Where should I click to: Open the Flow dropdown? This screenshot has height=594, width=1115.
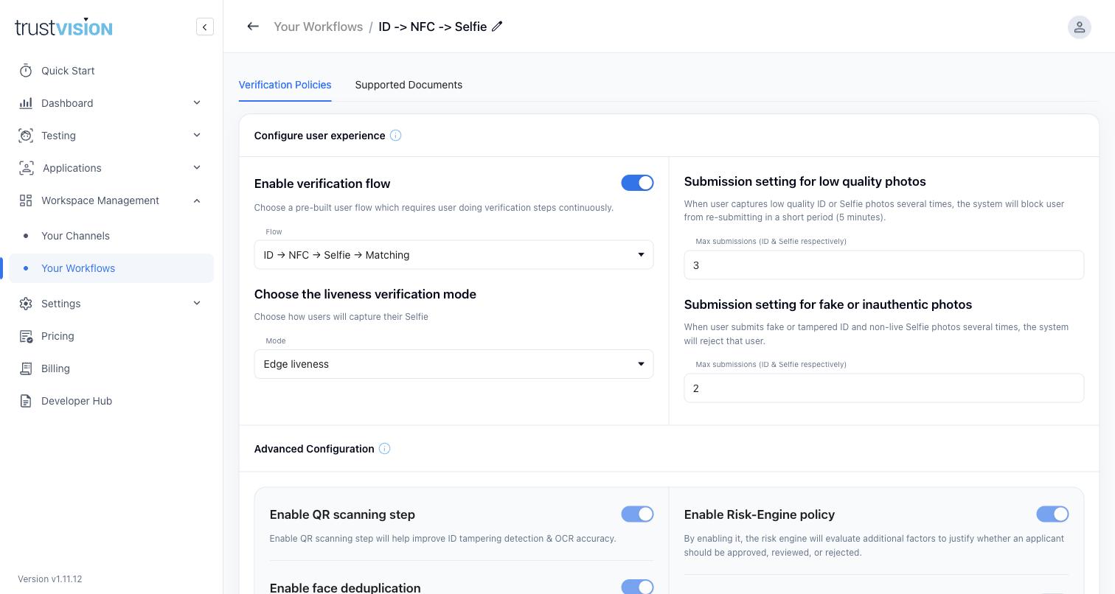pyautogui.click(x=454, y=255)
